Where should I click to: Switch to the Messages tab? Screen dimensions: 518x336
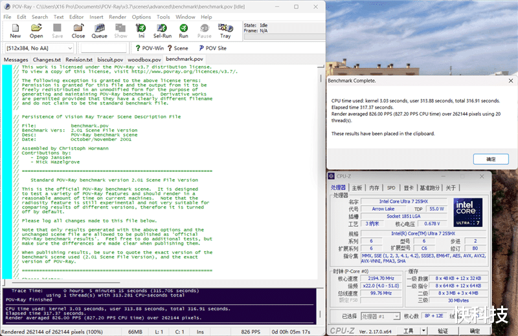(x=16, y=59)
